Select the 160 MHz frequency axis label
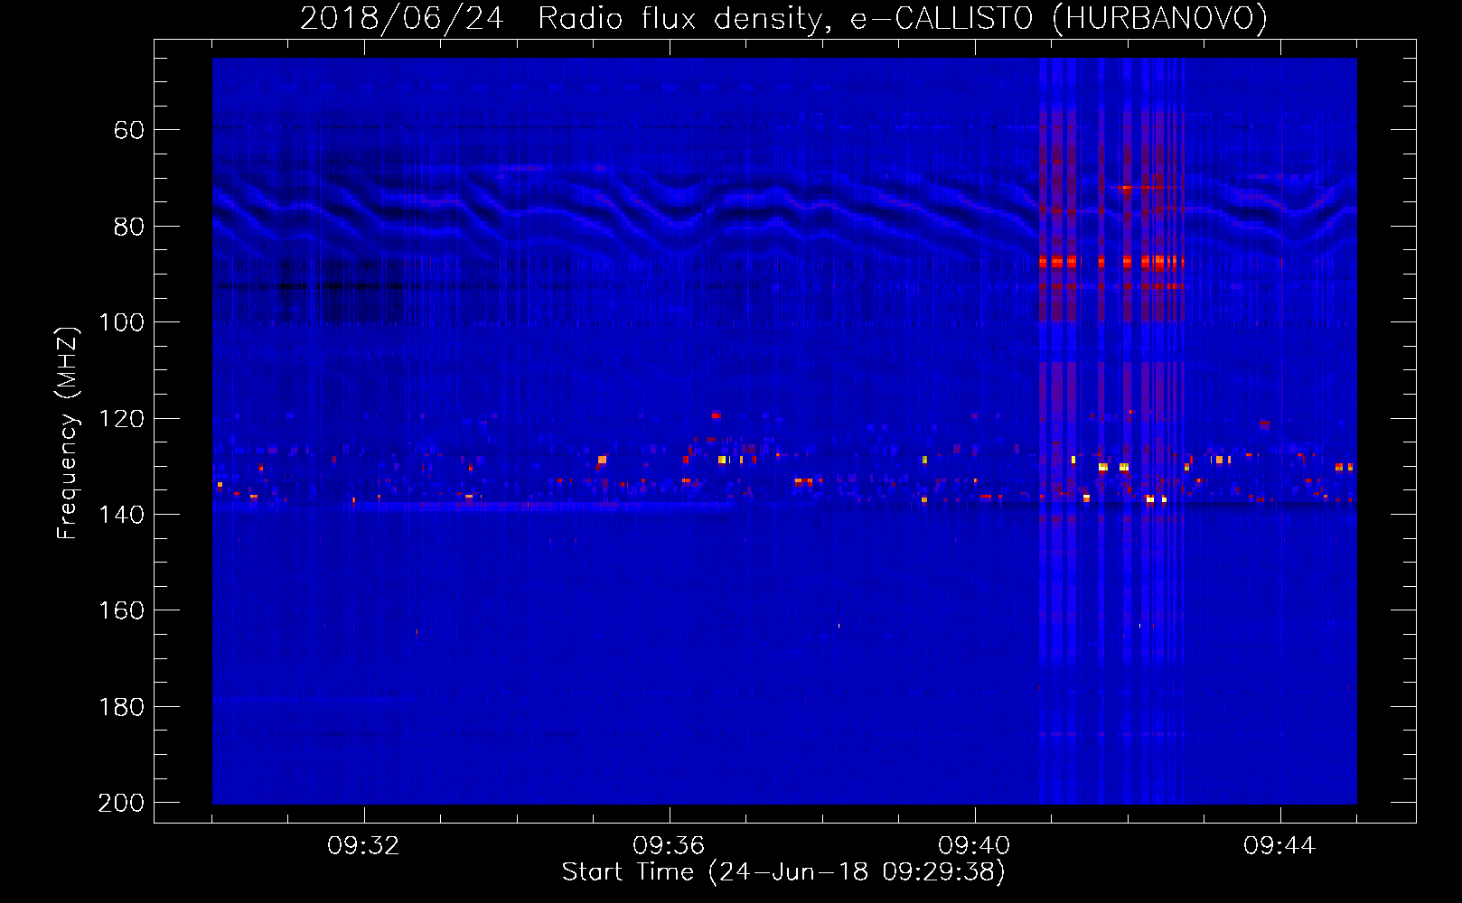 coord(122,611)
